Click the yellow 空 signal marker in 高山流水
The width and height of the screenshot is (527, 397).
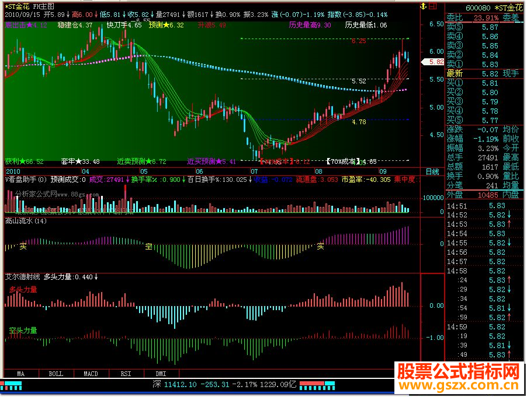[x=149, y=247]
